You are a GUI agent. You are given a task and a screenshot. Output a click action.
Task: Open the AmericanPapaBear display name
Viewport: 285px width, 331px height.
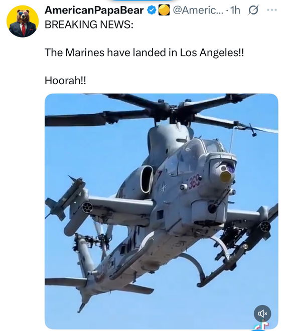click(x=94, y=10)
